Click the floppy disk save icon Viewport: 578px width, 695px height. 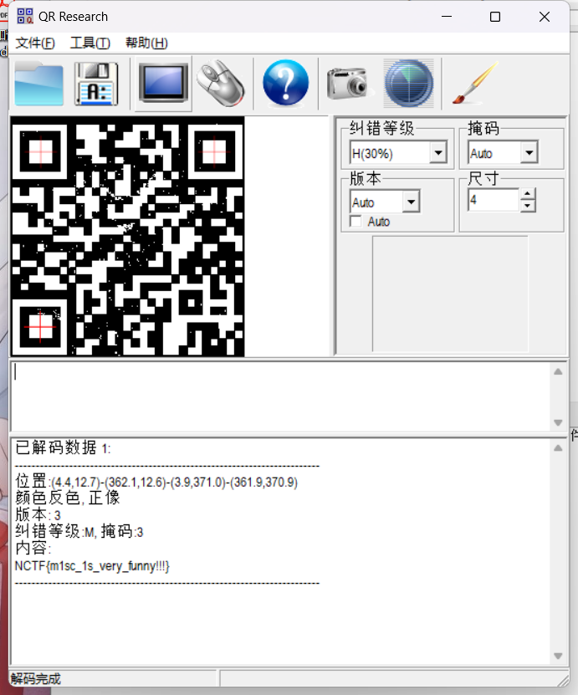pyautogui.click(x=96, y=84)
